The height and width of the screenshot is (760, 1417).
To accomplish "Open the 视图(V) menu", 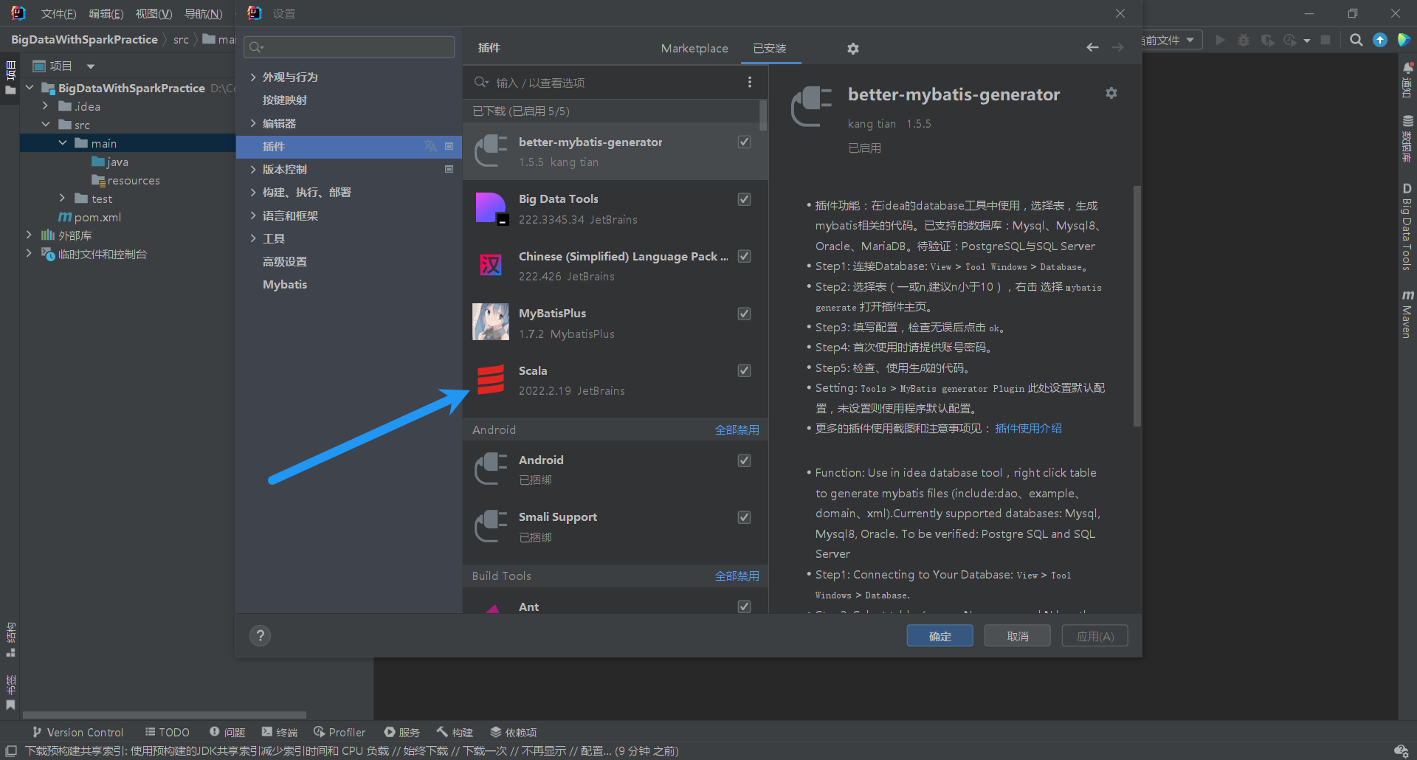I will [x=154, y=14].
